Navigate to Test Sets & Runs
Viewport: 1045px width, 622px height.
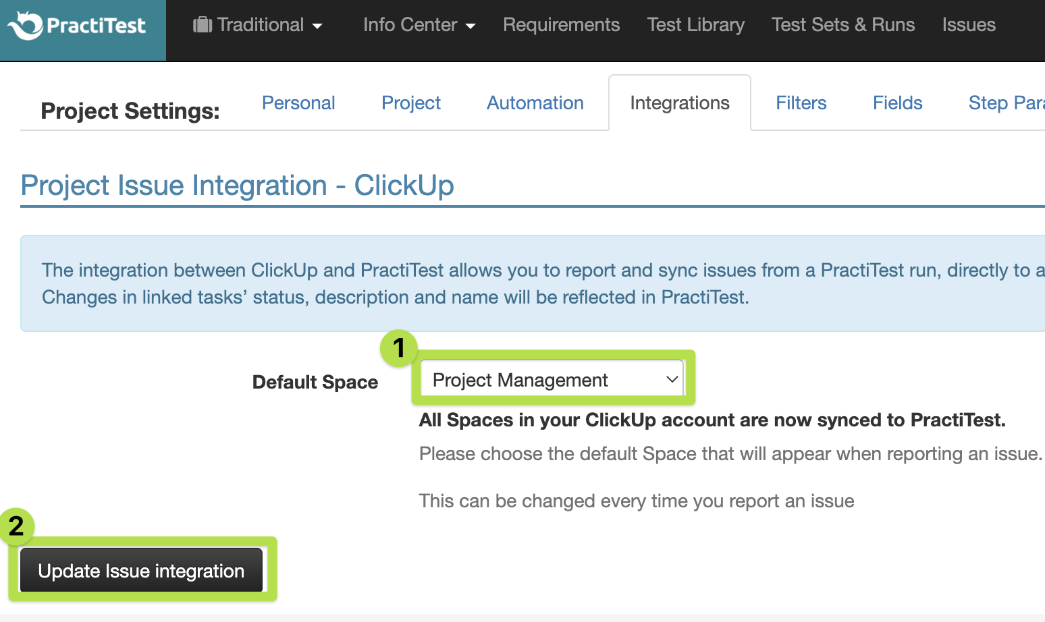842,25
